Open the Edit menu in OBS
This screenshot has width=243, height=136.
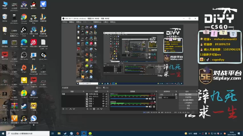[71, 22]
